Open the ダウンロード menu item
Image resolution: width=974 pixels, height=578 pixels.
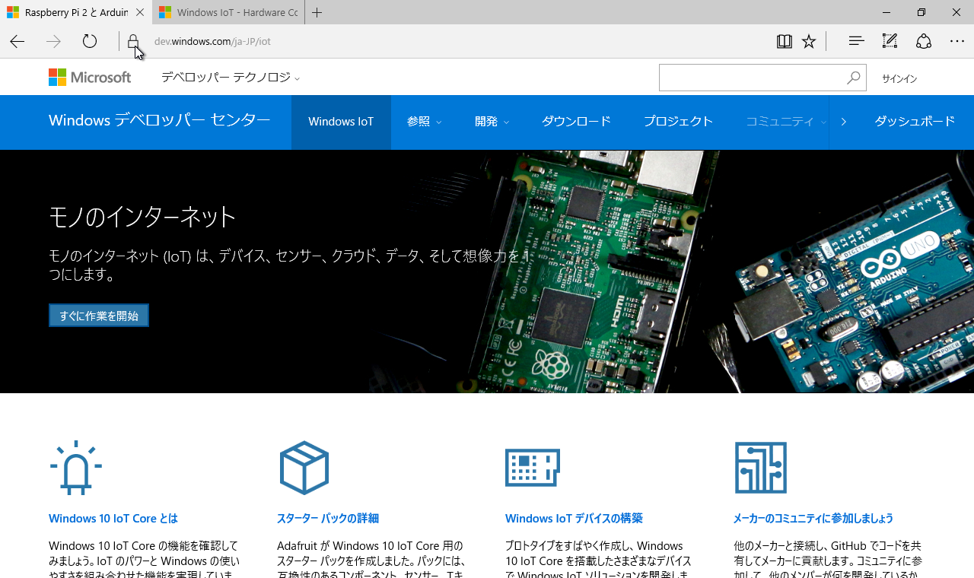[x=576, y=122]
